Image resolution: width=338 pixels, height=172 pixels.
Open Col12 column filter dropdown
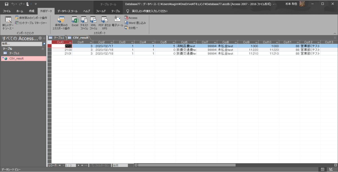(x=319, y=42)
